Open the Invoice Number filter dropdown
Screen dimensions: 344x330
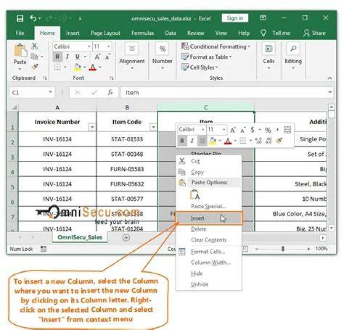[x=92, y=127]
